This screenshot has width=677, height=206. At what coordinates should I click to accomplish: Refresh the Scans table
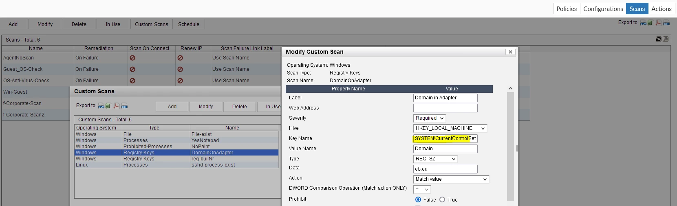(659, 39)
